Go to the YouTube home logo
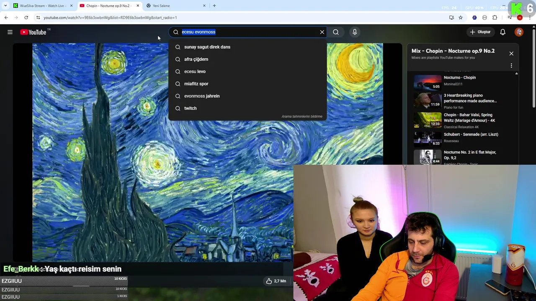Screen dimensions: 536x301 [x=33, y=32]
